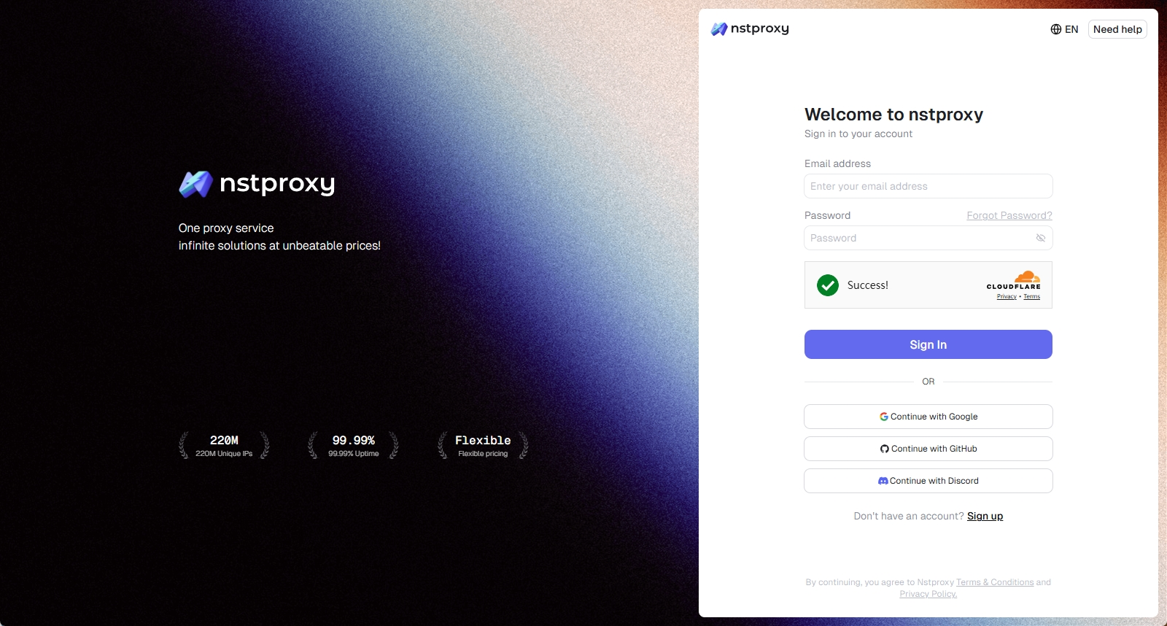Open the Cloudflare Terms link

coord(1031,296)
